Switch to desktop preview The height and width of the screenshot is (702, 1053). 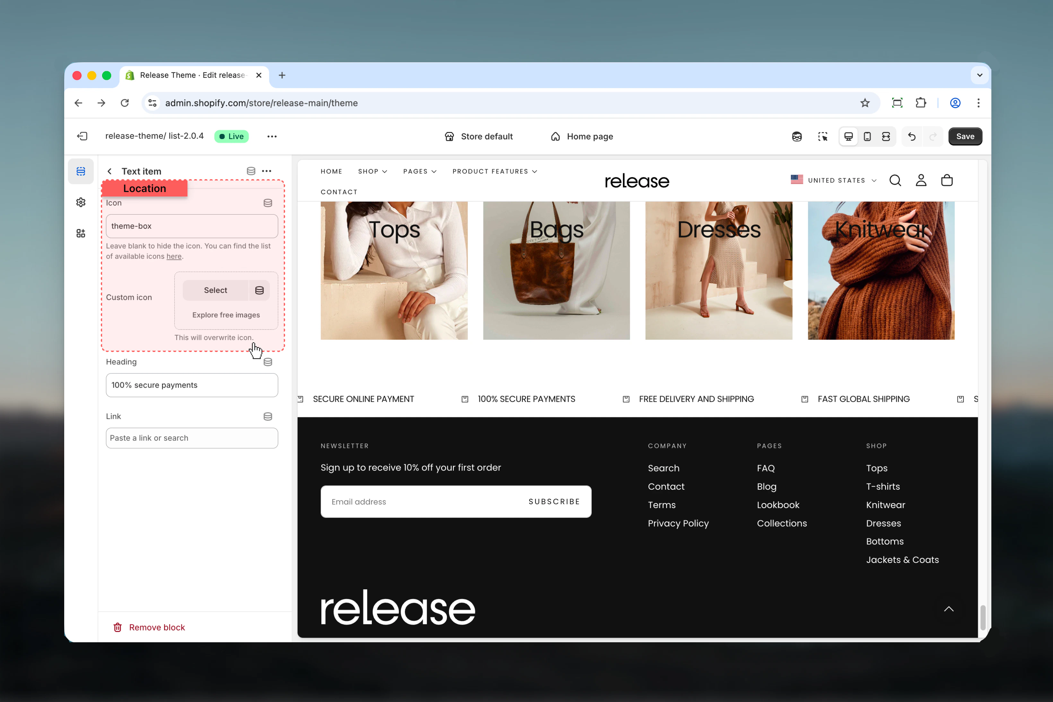[848, 136]
